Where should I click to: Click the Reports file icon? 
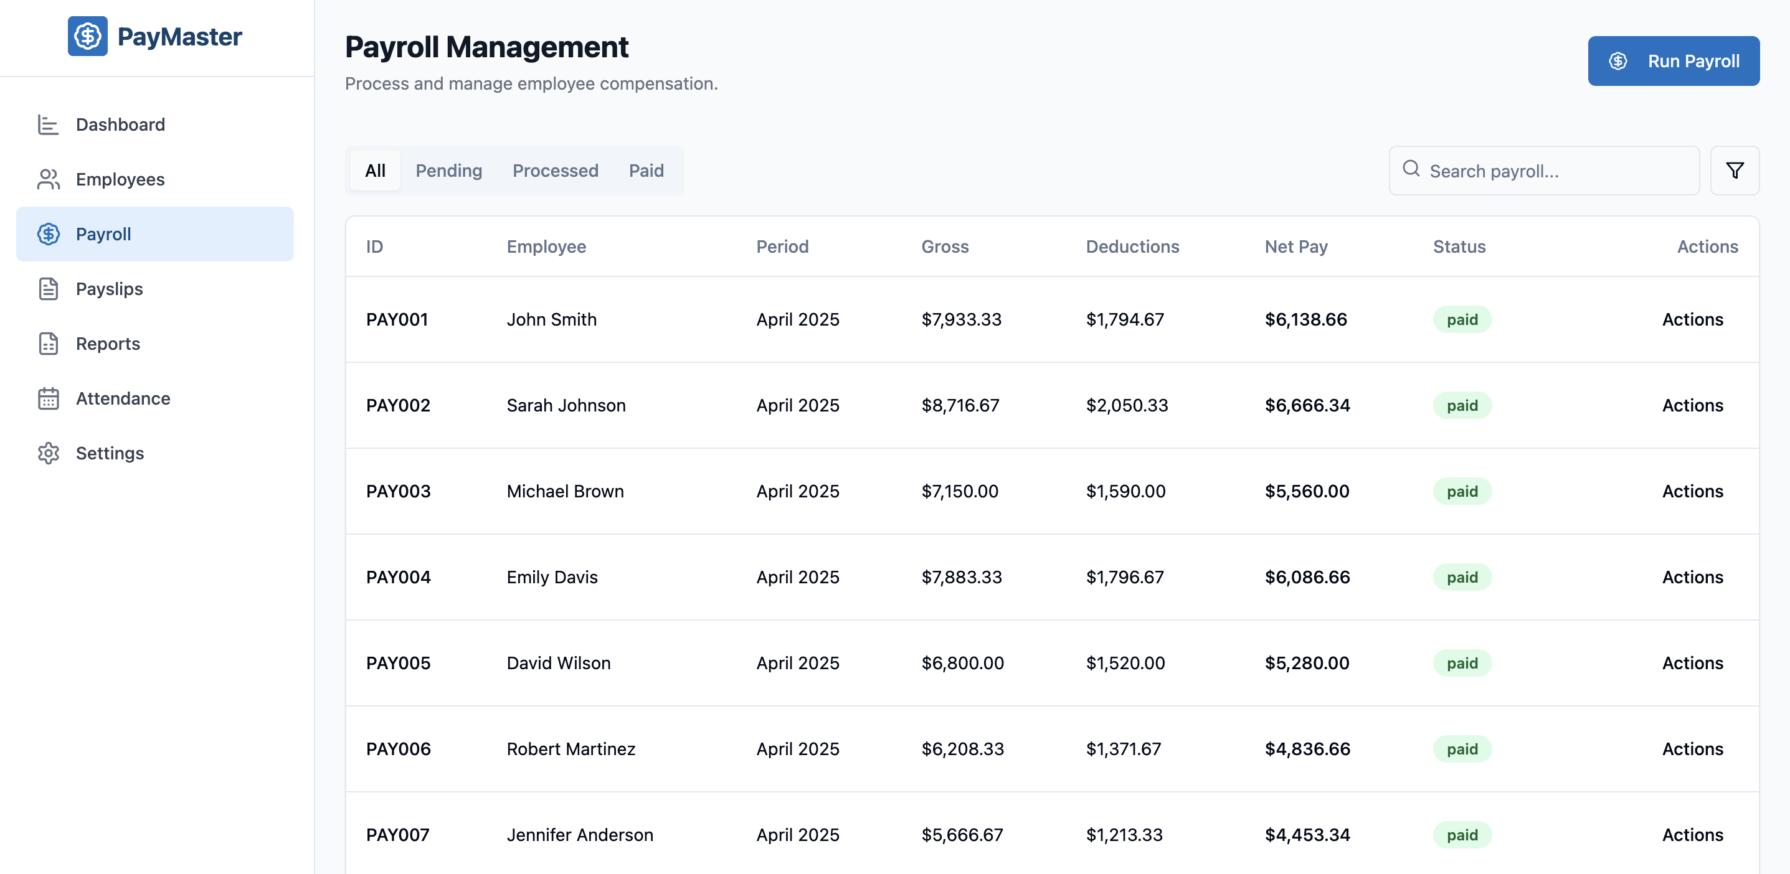click(x=48, y=344)
